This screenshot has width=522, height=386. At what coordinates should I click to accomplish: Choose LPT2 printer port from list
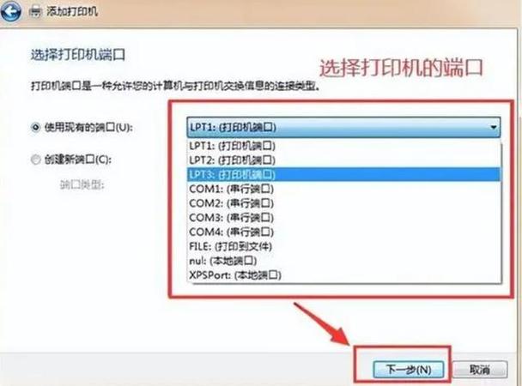(x=344, y=160)
